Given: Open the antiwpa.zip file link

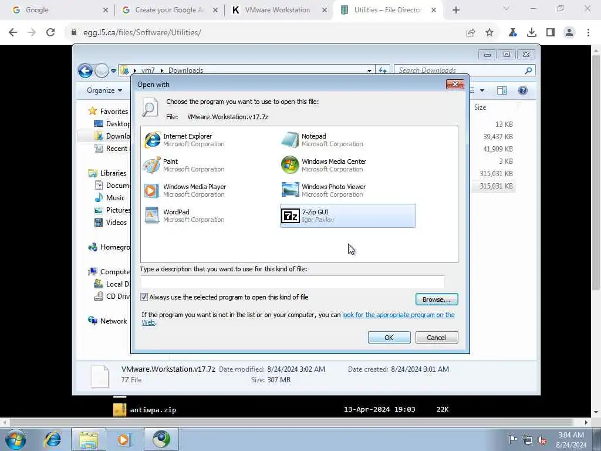Looking at the screenshot, I should point(153,410).
